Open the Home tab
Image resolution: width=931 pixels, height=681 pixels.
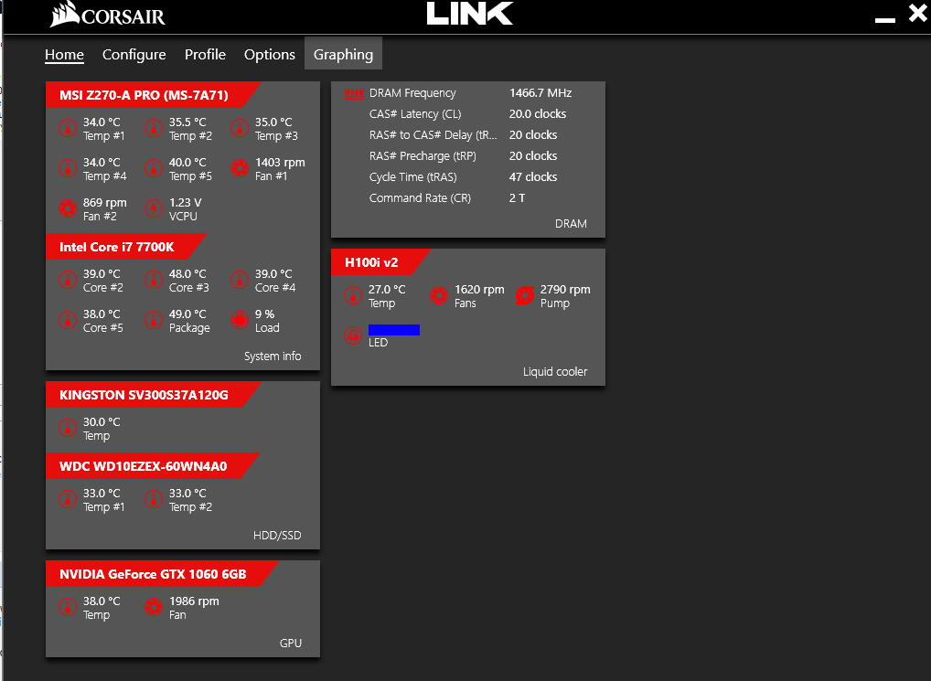tap(64, 55)
